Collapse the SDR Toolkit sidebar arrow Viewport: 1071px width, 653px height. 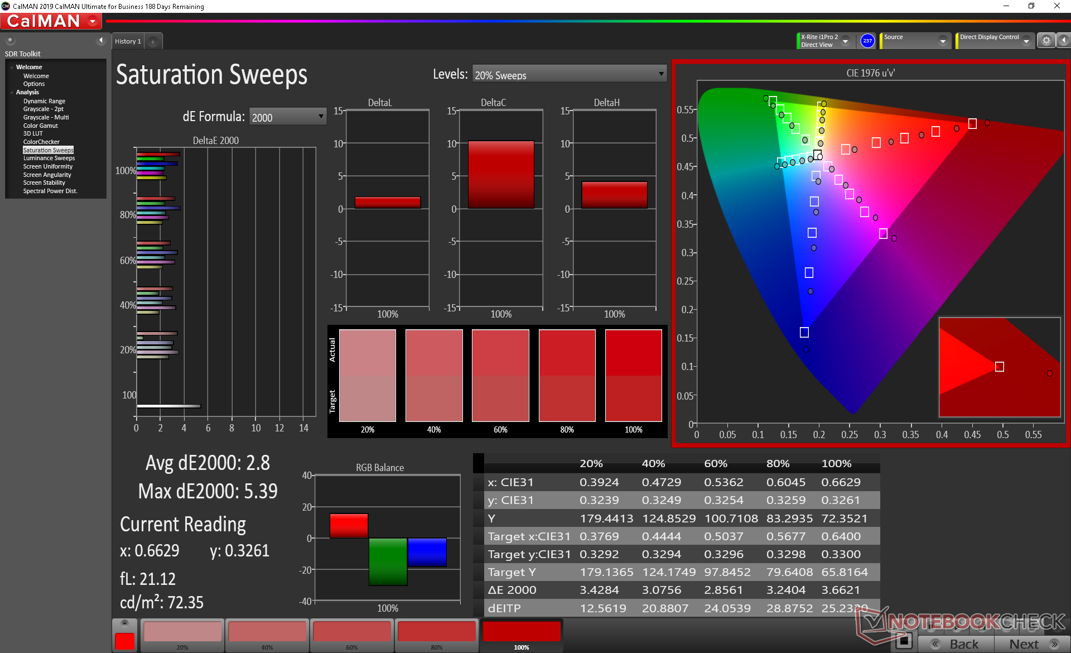pyautogui.click(x=101, y=40)
